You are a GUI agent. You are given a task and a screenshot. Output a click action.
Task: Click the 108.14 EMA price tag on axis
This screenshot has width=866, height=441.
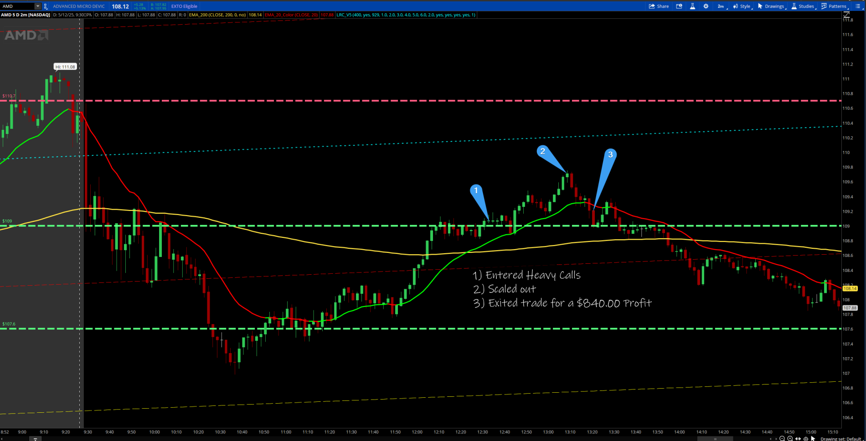pos(850,288)
